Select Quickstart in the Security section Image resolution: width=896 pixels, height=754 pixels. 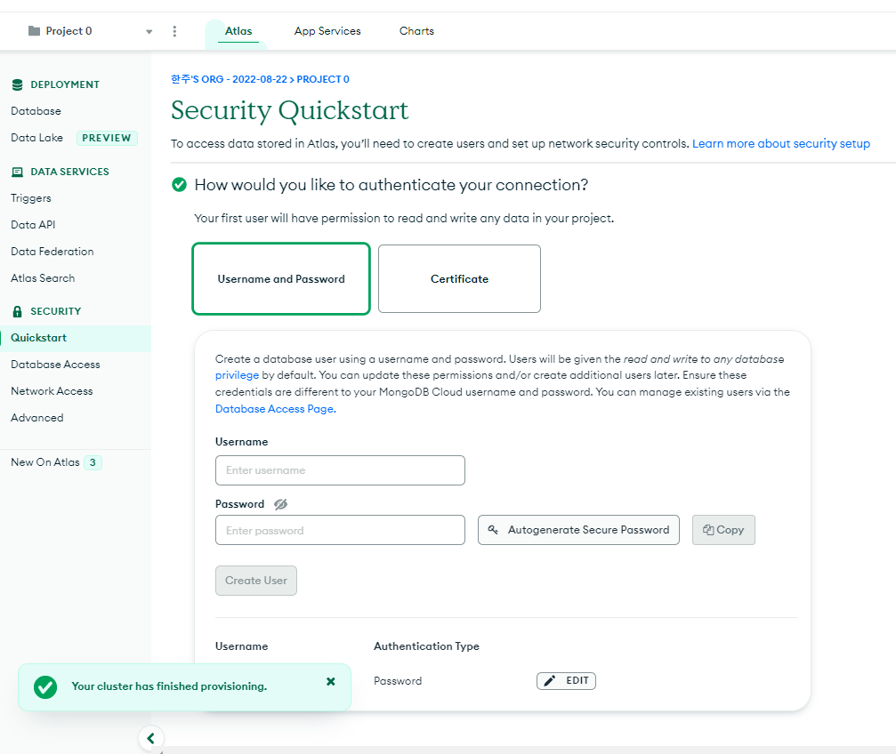76,338
